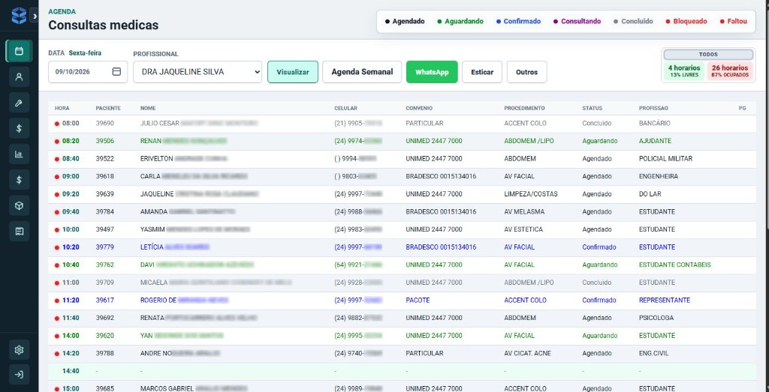The image size is (769, 392).
Task: Select the TODOS filter pill
Action: click(708, 55)
